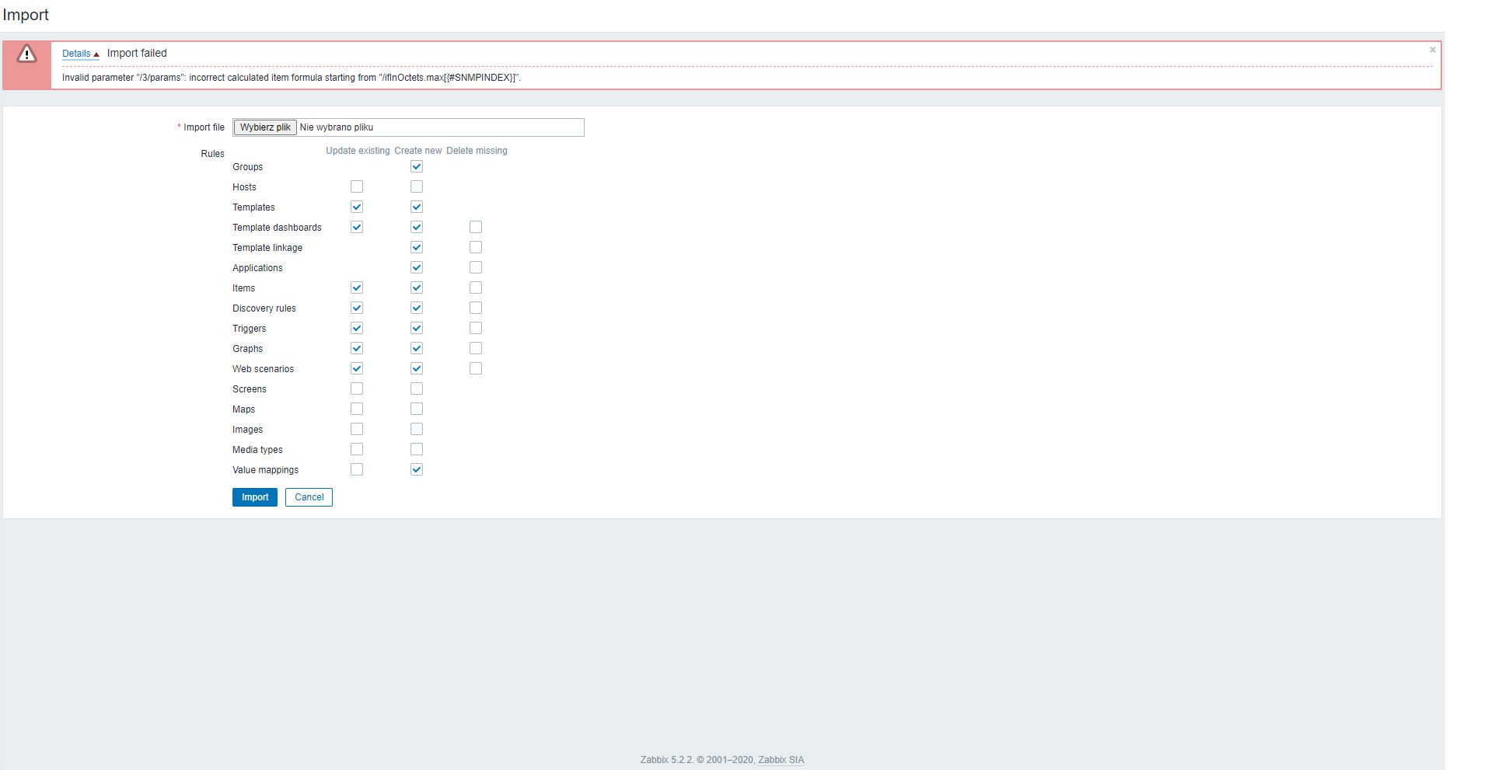Disable Create new for Groups

pyautogui.click(x=417, y=165)
